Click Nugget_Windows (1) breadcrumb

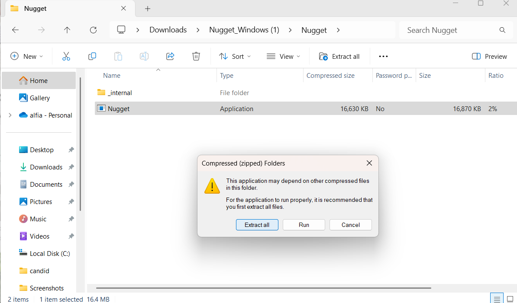click(244, 30)
